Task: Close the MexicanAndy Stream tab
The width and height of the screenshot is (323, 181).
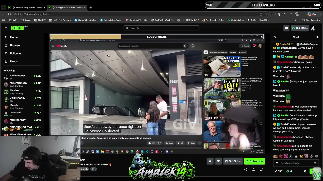Action: pos(44,7)
